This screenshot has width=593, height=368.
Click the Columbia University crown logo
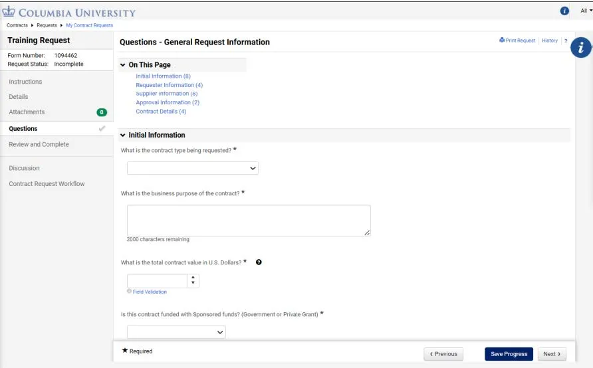pos(9,12)
